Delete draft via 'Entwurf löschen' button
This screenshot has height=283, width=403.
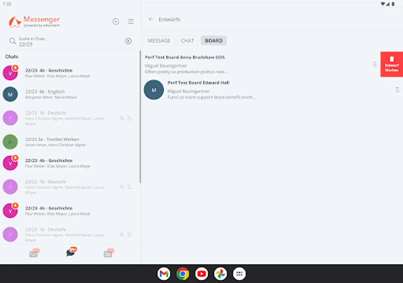(x=392, y=64)
